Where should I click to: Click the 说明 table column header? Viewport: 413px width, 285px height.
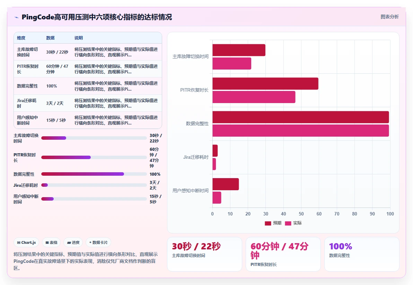(x=79, y=38)
